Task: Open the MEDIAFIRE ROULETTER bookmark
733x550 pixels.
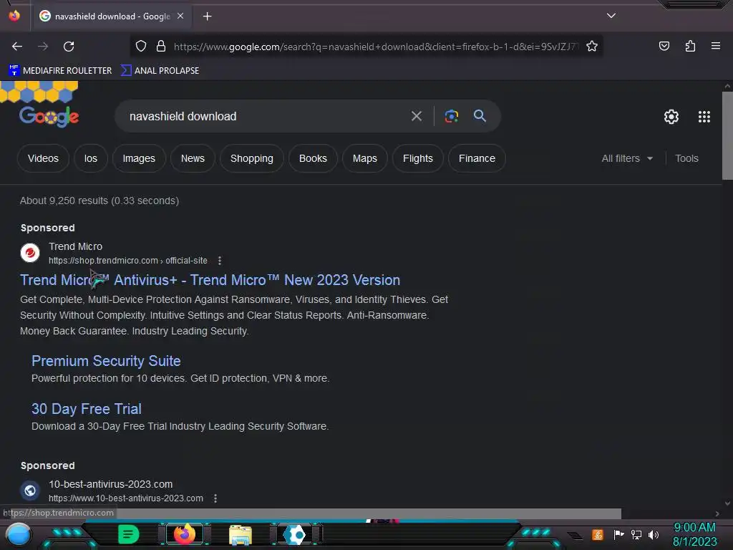Action: (x=60, y=71)
